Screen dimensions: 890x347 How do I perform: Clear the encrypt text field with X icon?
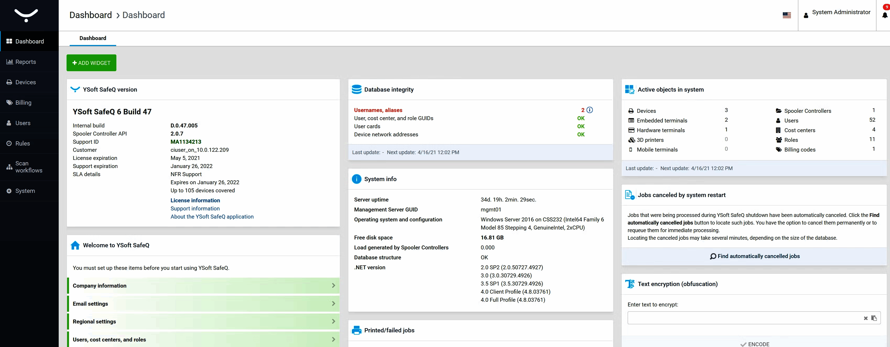point(865,318)
